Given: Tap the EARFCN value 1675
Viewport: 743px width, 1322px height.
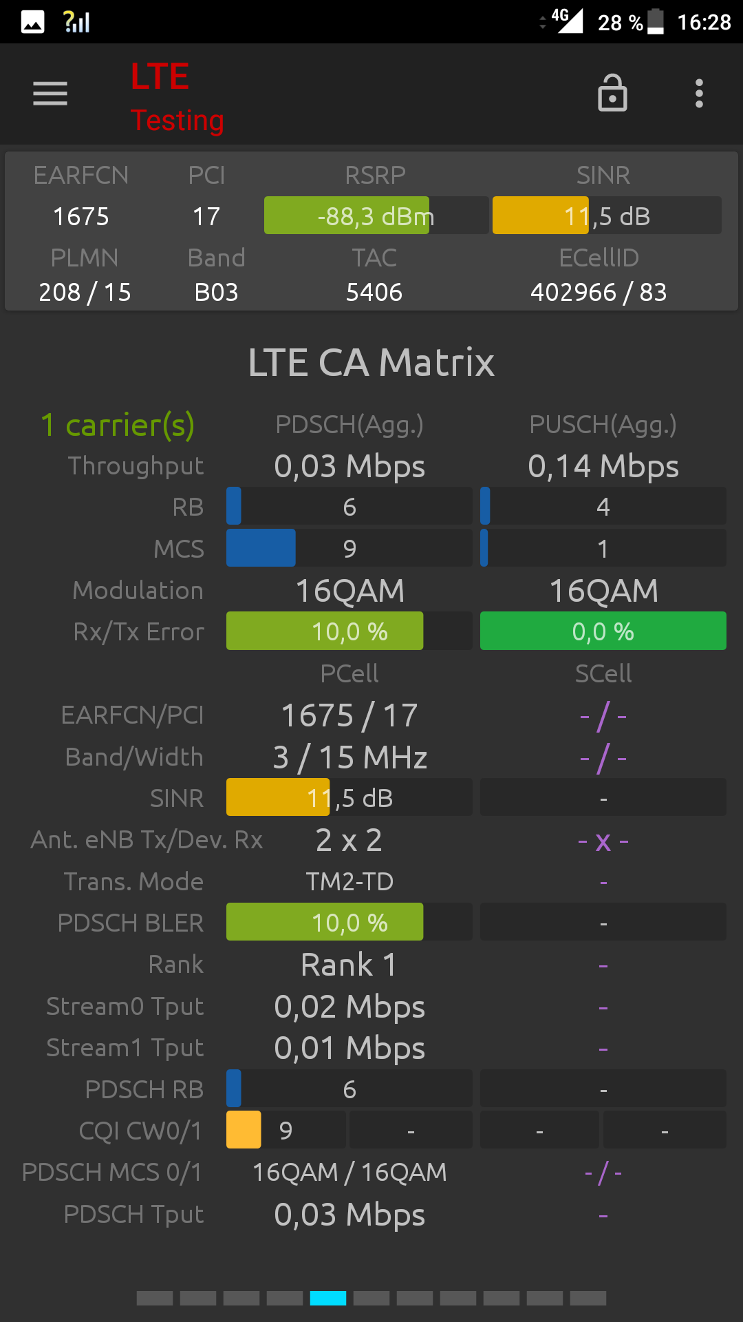Looking at the screenshot, I should pos(81,217).
